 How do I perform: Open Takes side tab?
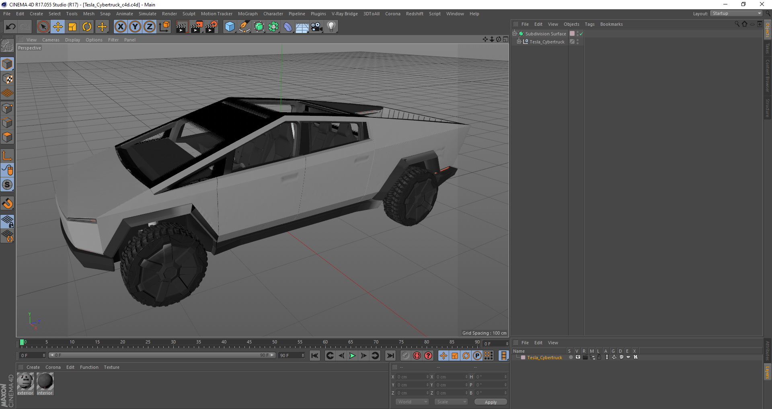(x=767, y=49)
